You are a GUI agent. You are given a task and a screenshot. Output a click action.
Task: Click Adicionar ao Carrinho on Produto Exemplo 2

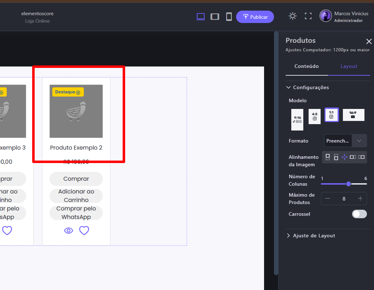(x=76, y=196)
